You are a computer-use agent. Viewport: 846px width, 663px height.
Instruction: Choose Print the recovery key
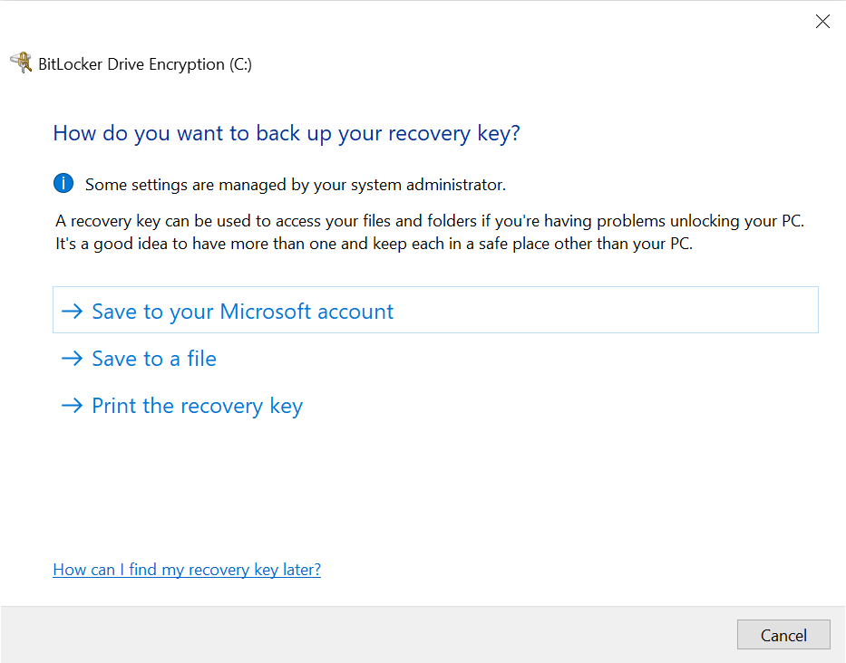[197, 406]
